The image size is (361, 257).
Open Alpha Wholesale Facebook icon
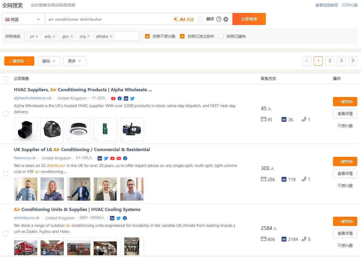point(120,98)
